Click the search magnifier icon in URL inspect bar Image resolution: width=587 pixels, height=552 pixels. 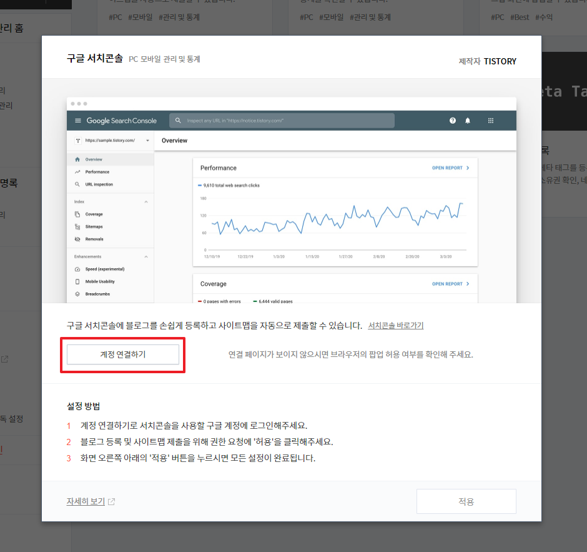178,121
